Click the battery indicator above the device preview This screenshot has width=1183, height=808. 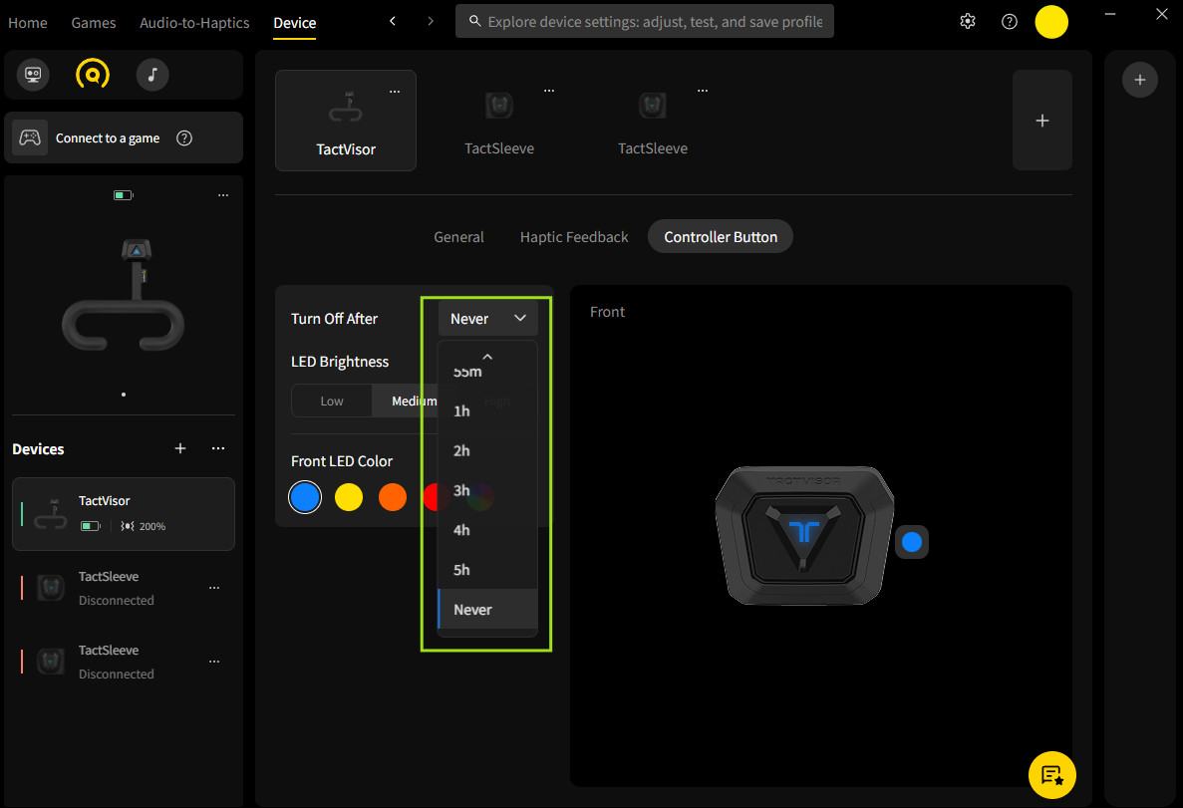point(123,195)
